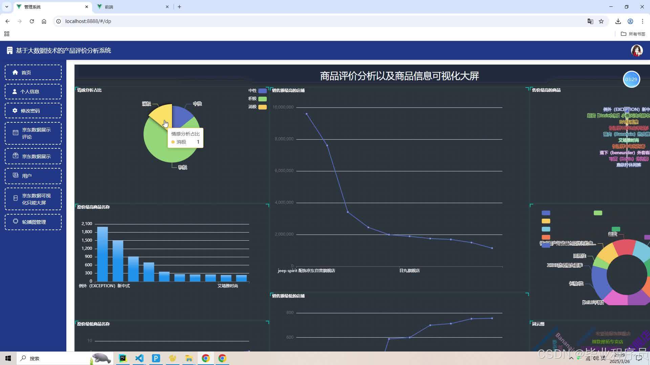The image size is (650, 365).
Task: Click the address bar URL field
Action: 318,21
